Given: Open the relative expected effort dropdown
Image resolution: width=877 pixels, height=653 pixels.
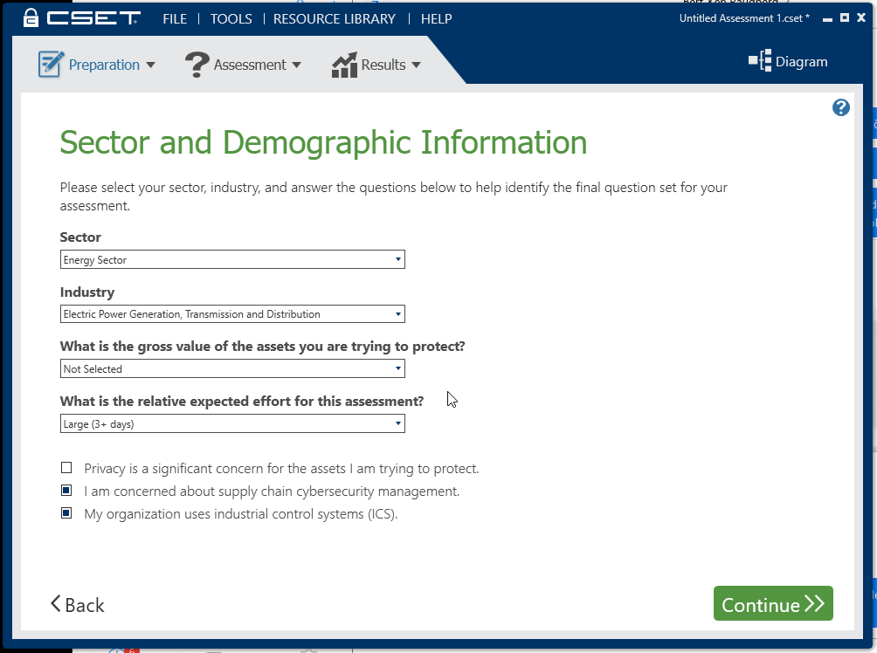Looking at the screenshot, I should 232,423.
